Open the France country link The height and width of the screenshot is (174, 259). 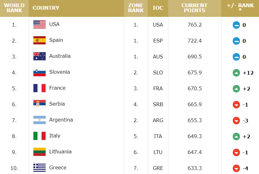coord(57,88)
